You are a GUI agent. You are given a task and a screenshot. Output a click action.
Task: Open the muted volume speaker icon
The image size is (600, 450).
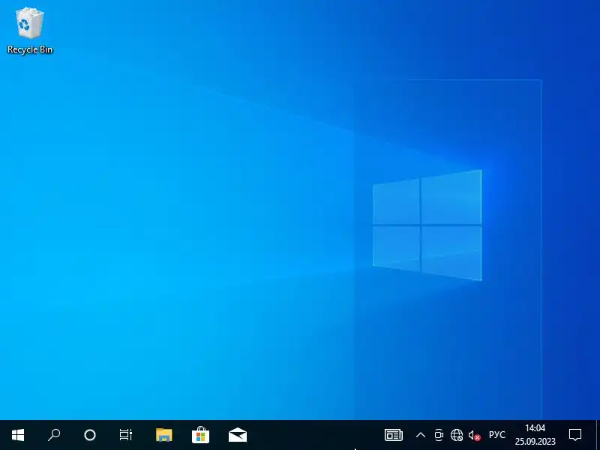(475, 435)
